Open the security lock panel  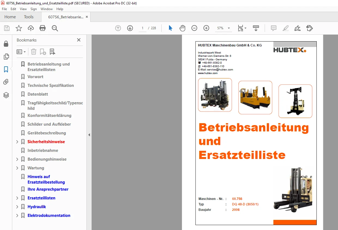click(6, 44)
